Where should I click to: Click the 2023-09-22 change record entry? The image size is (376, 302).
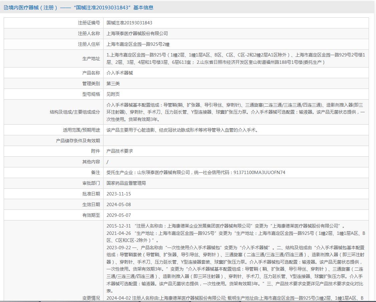point(236,269)
